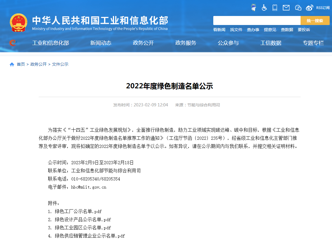
Task: Click 查数据 quick link
Action: (287, 30)
